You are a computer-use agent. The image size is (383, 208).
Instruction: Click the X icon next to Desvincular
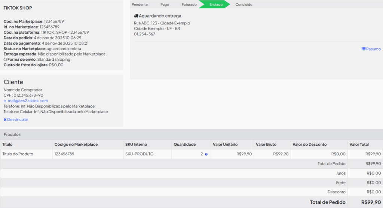tap(5, 120)
